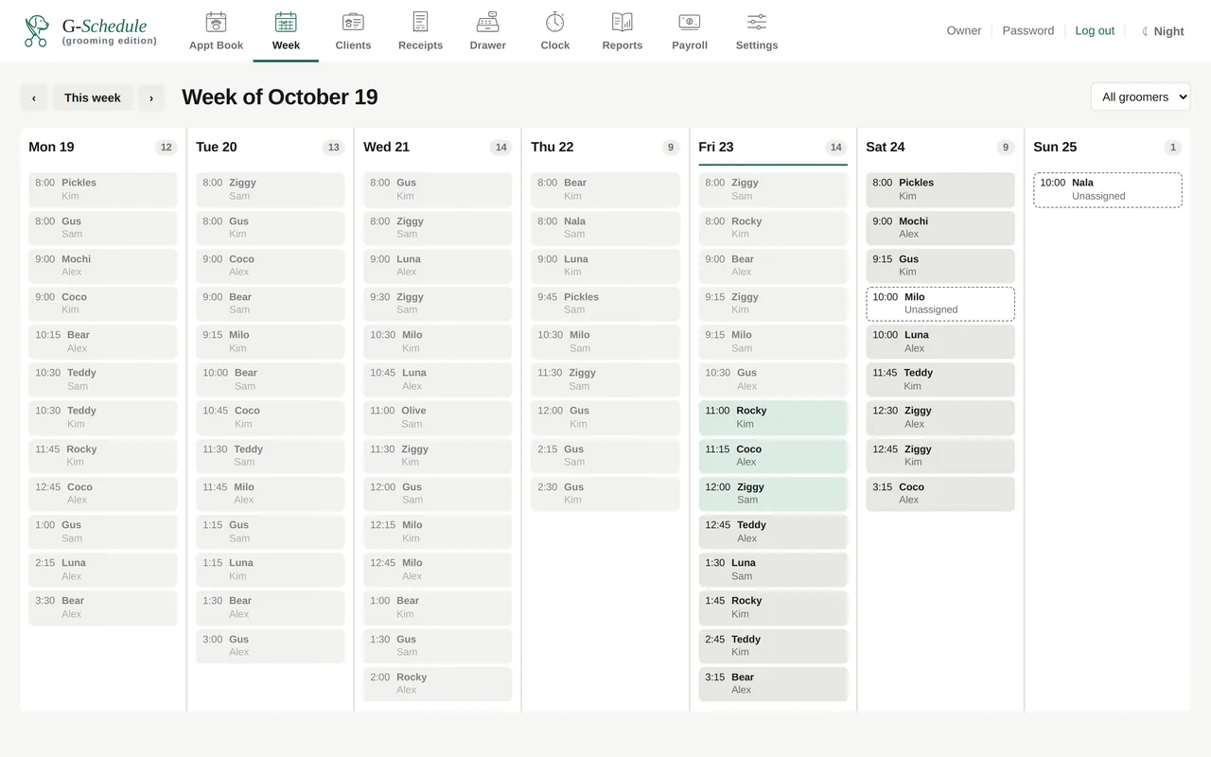
Task: Select the Week tab label
Action: pyautogui.click(x=286, y=45)
